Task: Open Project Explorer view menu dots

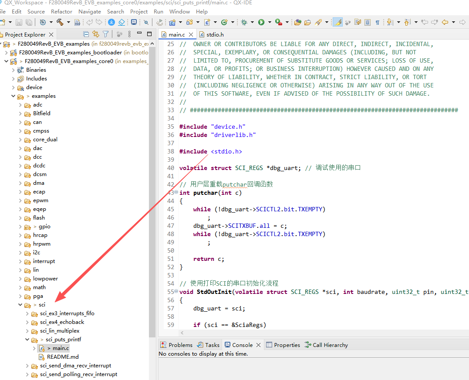Action: (x=129, y=34)
